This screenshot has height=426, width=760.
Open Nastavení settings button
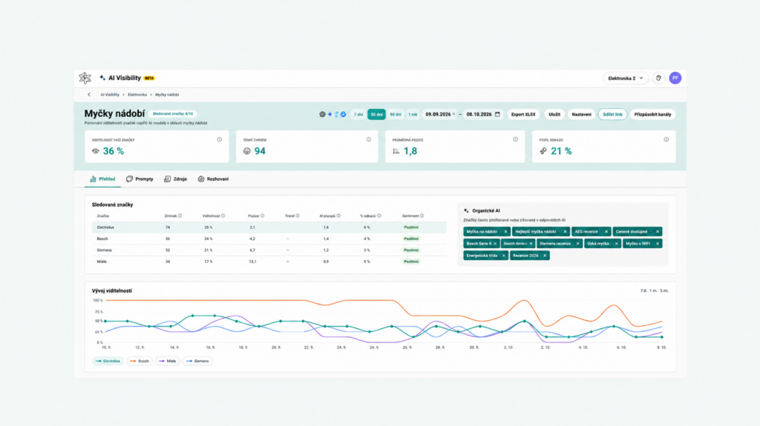(x=582, y=115)
